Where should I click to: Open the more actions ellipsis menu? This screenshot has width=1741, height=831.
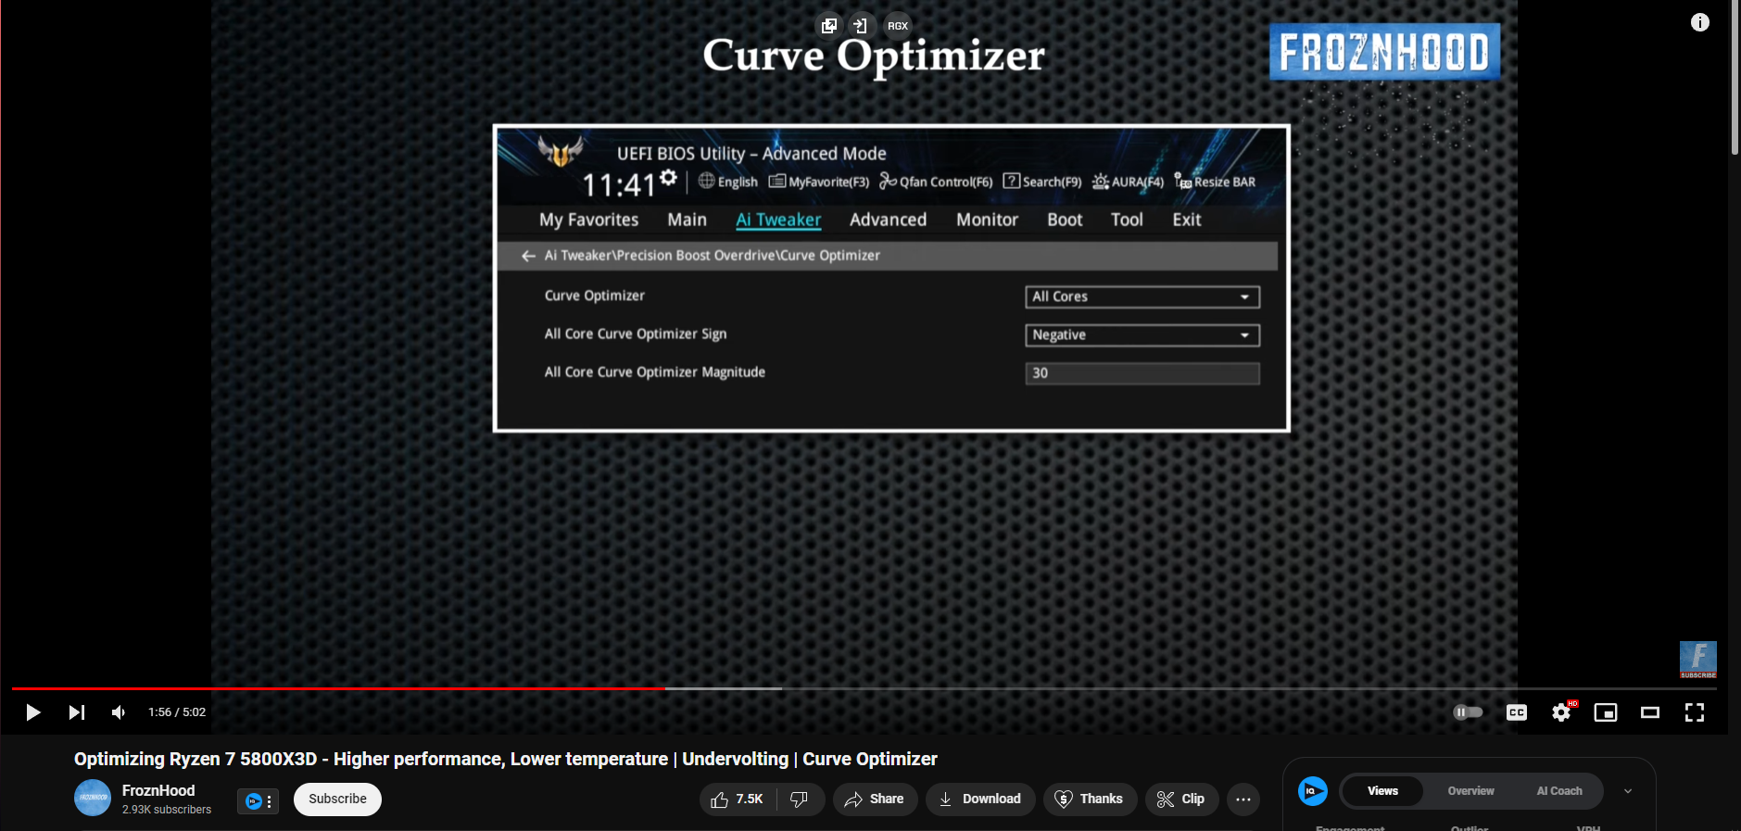point(1243,800)
